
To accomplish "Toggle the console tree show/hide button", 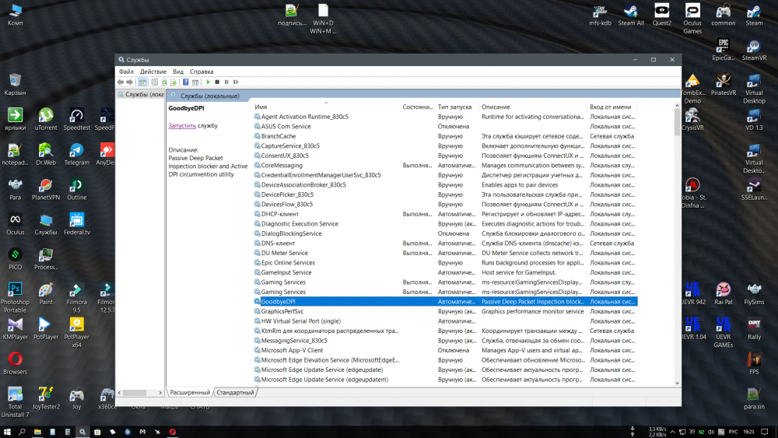I will (142, 82).
